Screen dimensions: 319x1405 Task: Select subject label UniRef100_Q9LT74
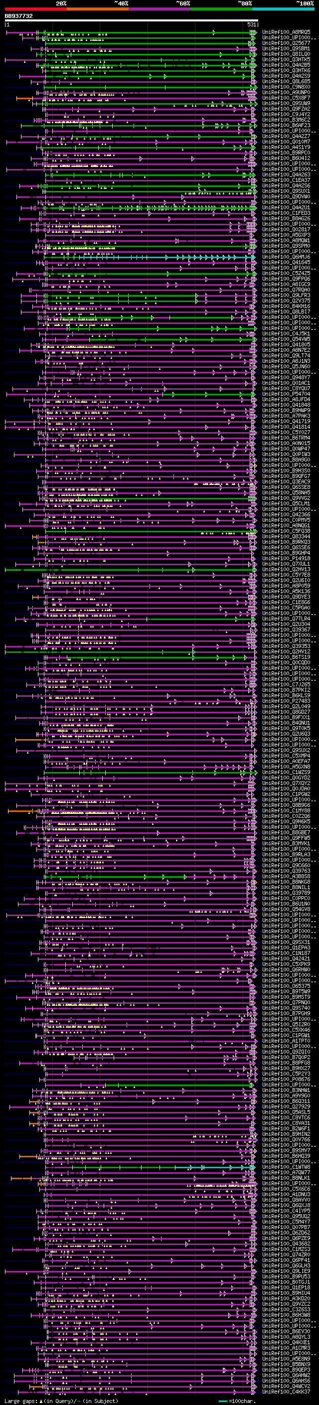[286, 356]
